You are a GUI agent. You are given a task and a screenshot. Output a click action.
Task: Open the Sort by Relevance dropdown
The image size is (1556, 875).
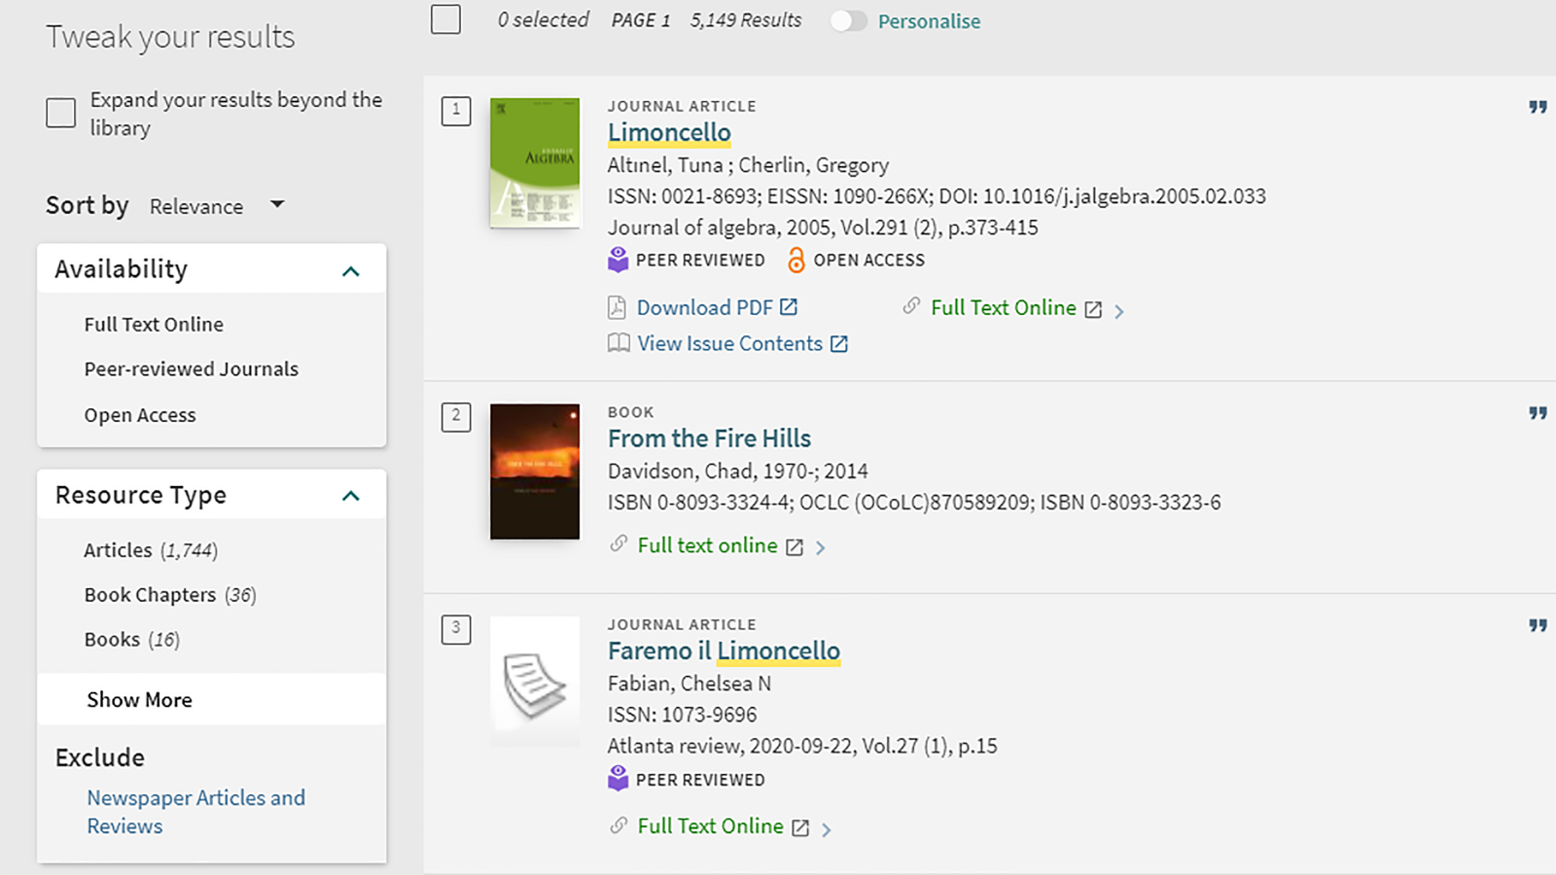click(217, 206)
